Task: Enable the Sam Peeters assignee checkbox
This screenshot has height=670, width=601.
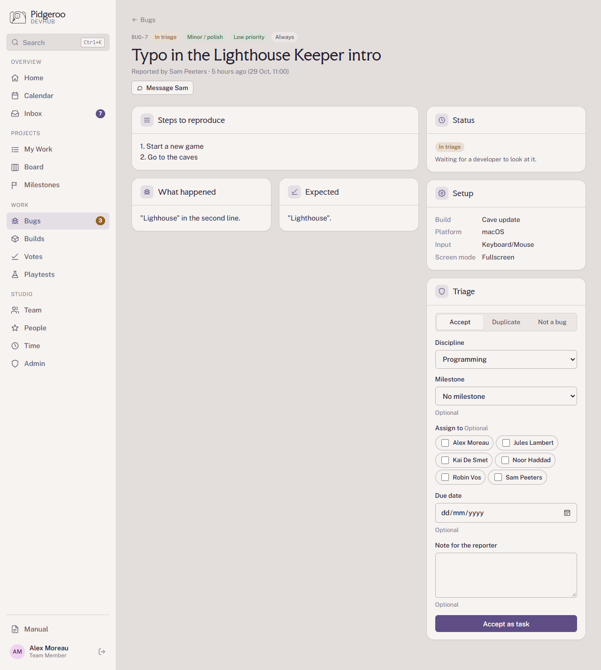Action: point(498,478)
